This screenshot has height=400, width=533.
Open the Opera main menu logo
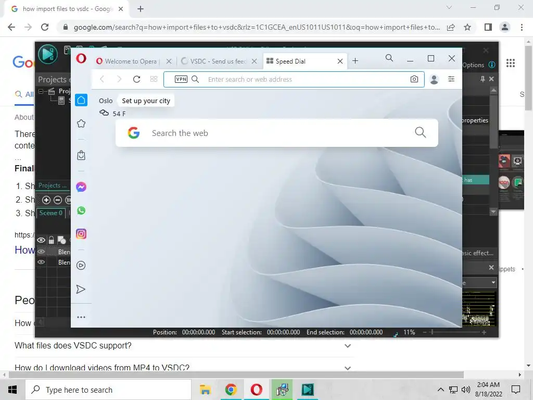tap(81, 59)
